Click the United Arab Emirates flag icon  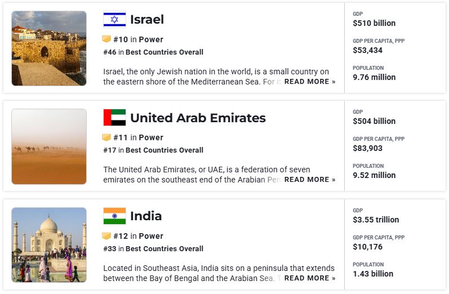[114, 118]
